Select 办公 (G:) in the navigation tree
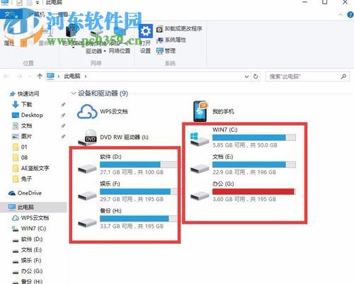Viewport: 354px width, 284px height. tap(28, 271)
